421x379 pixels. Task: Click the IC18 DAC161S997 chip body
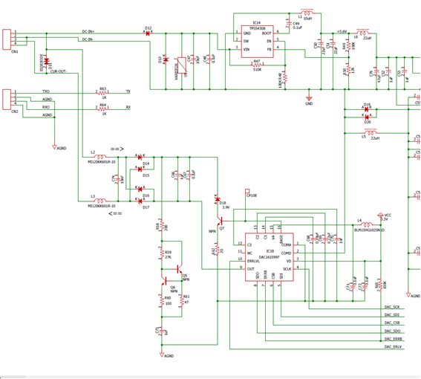click(x=270, y=257)
